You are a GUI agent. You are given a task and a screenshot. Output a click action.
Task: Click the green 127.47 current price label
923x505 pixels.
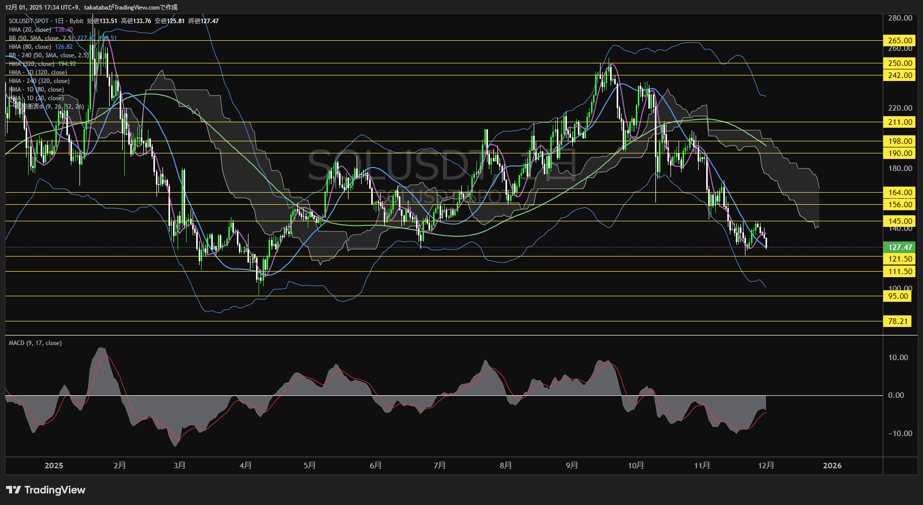[899, 247]
